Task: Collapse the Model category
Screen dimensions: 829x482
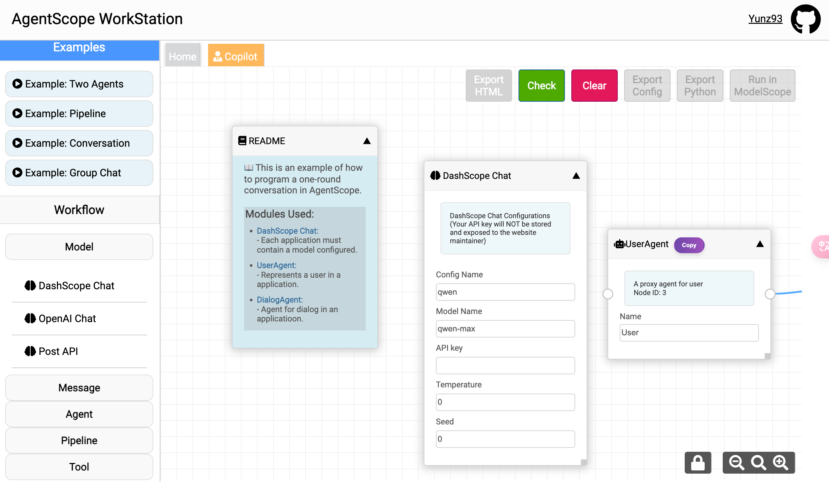Action: [x=79, y=247]
